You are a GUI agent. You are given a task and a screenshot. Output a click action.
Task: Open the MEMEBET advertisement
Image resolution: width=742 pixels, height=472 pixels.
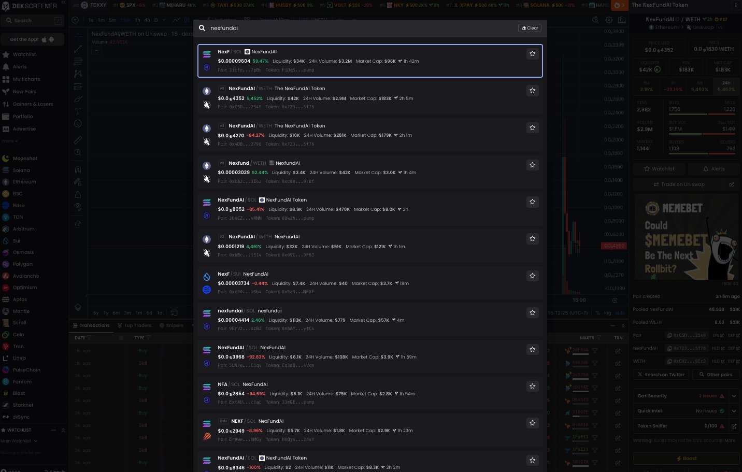686,238
